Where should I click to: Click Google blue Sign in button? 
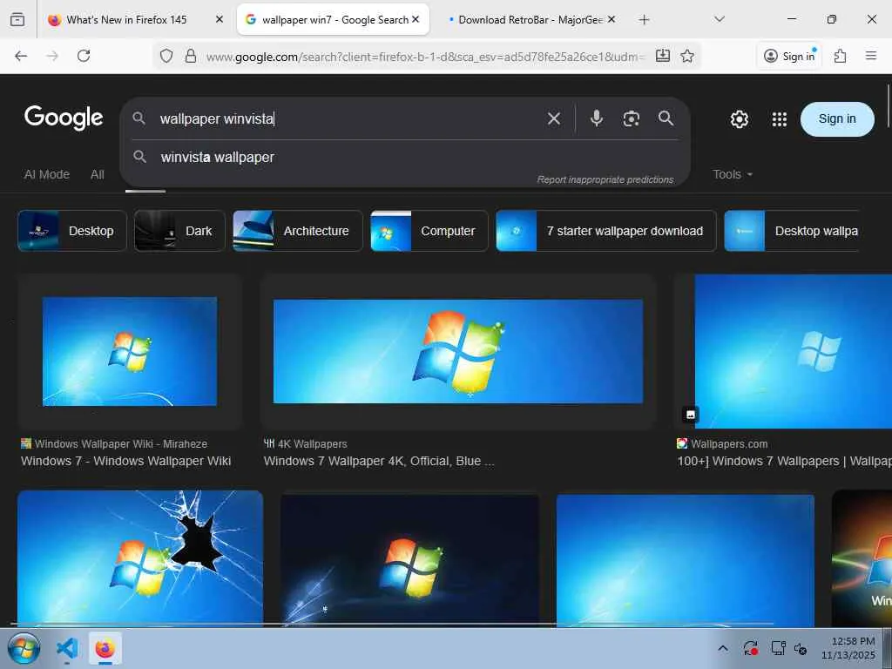coord(837,118)
